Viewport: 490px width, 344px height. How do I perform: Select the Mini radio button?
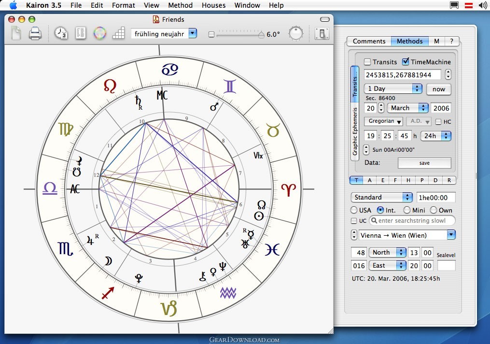407,210
